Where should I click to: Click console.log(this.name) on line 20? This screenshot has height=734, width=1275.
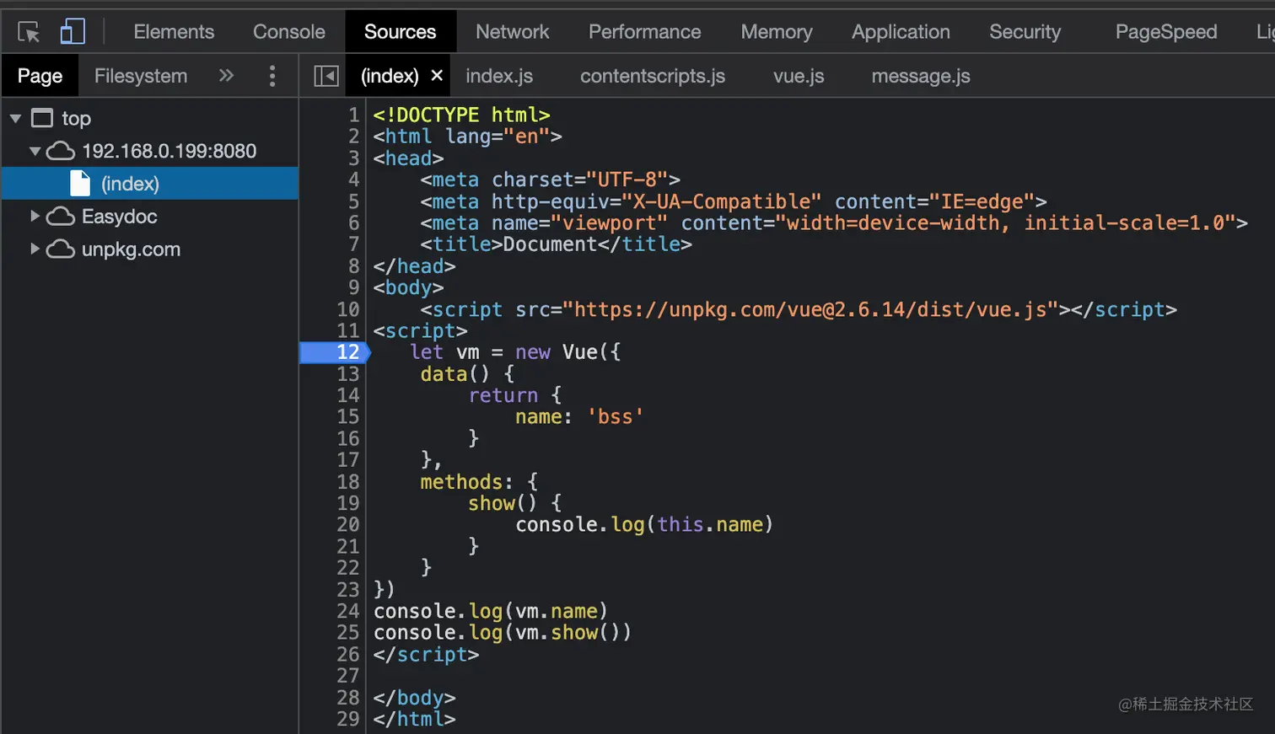click(644, 525)
